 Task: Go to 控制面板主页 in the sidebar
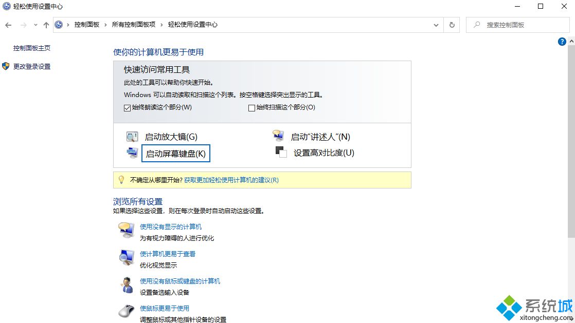tap(32, 48)
